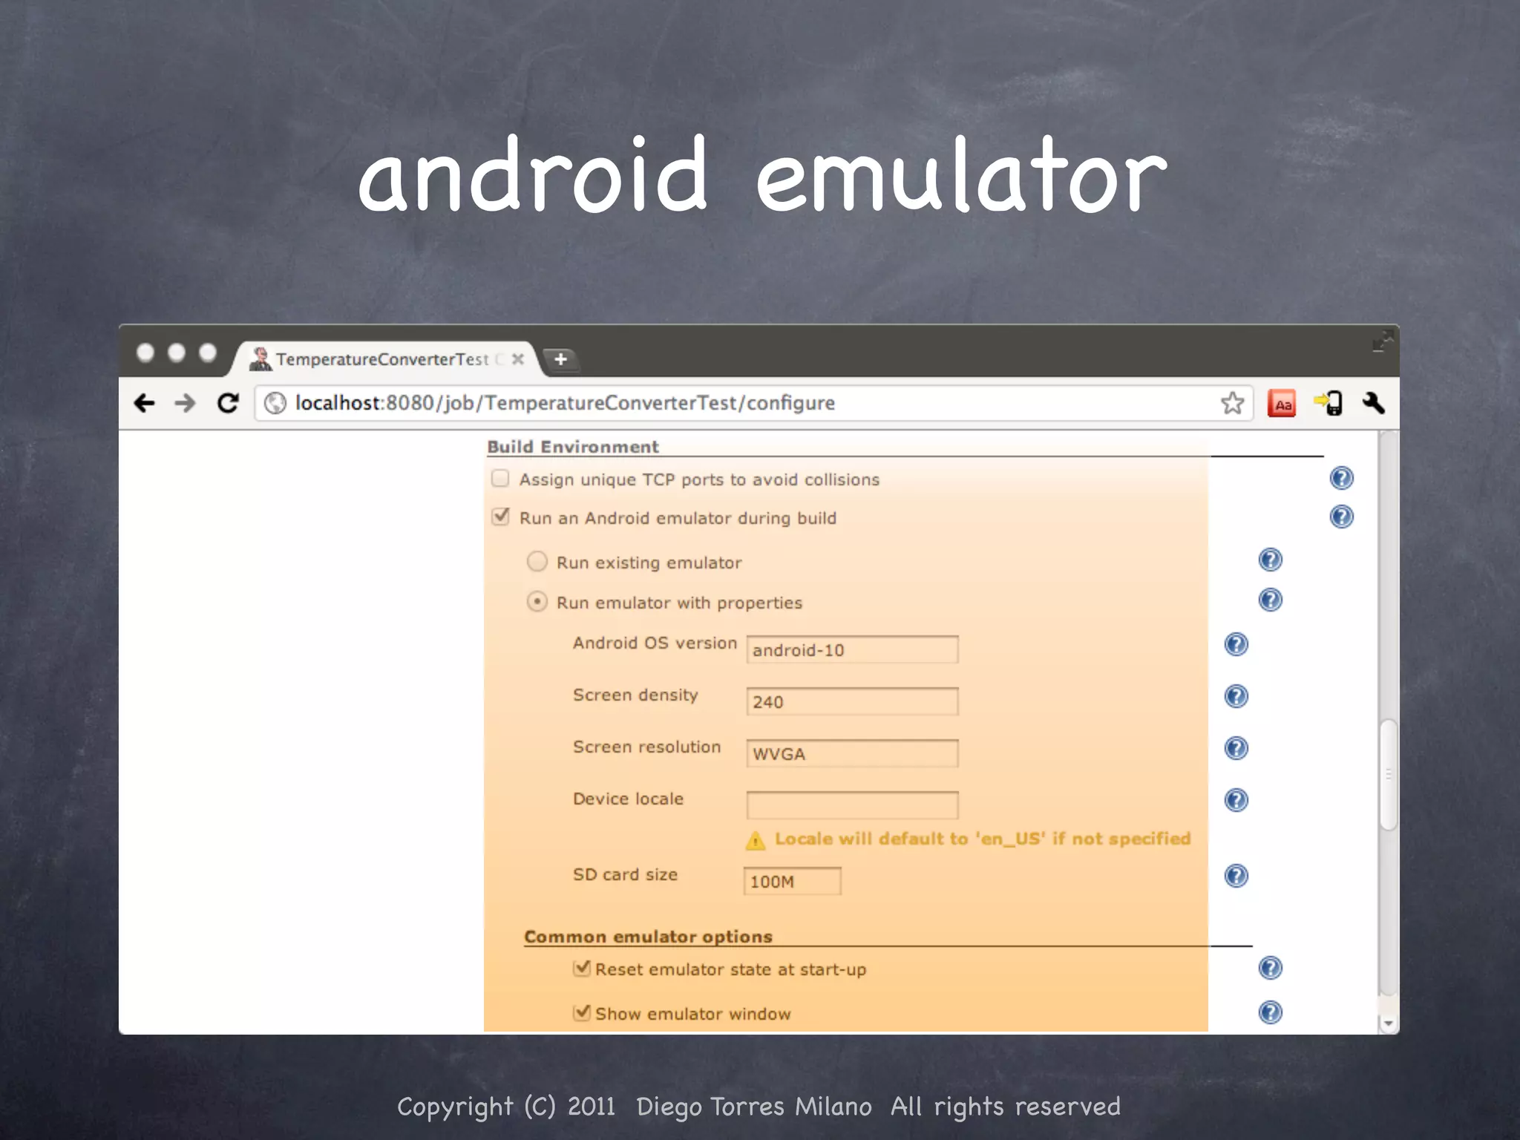The image size is (1520, 1140).
Task: Uncheck Reset emulator state at start-up
Action: click(x=582, y=968)
